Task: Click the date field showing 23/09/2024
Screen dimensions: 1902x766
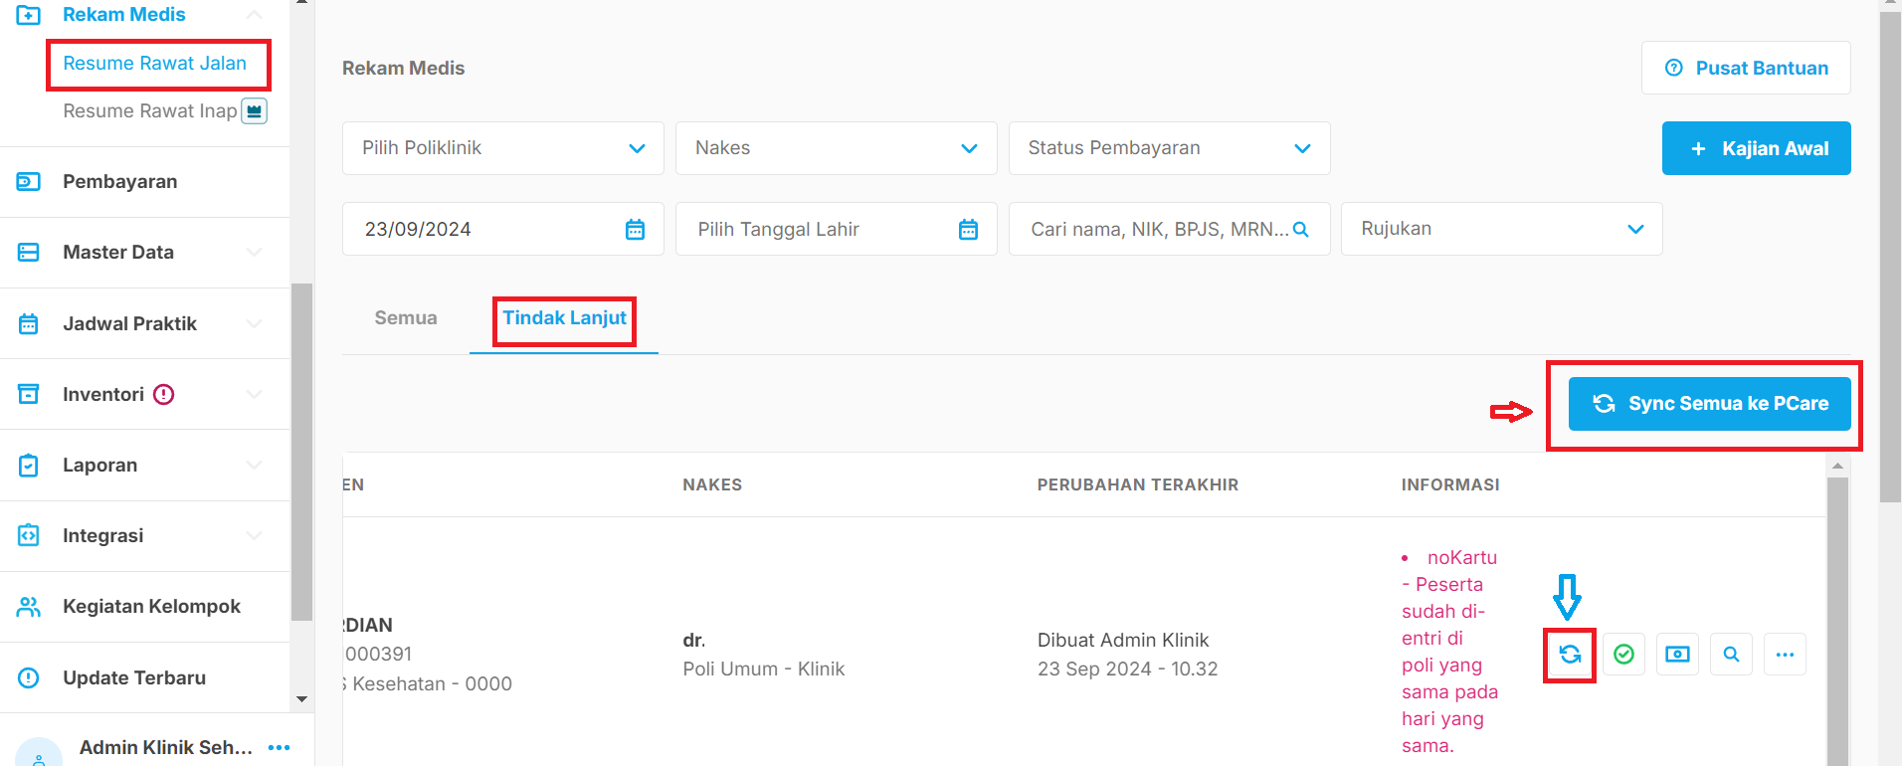Action: 503,229
